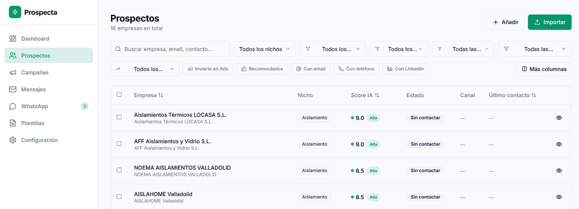Sort table by Empresa arrows icon

(161, 95)
